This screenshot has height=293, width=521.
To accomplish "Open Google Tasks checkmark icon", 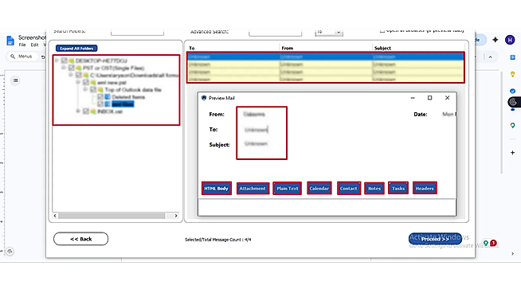I will tap(512, 91).
